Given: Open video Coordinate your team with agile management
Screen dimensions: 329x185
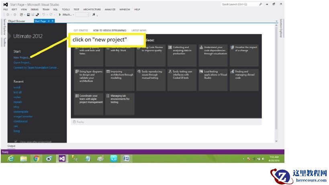Looking at the screenshot, I should tap(88, 104).
